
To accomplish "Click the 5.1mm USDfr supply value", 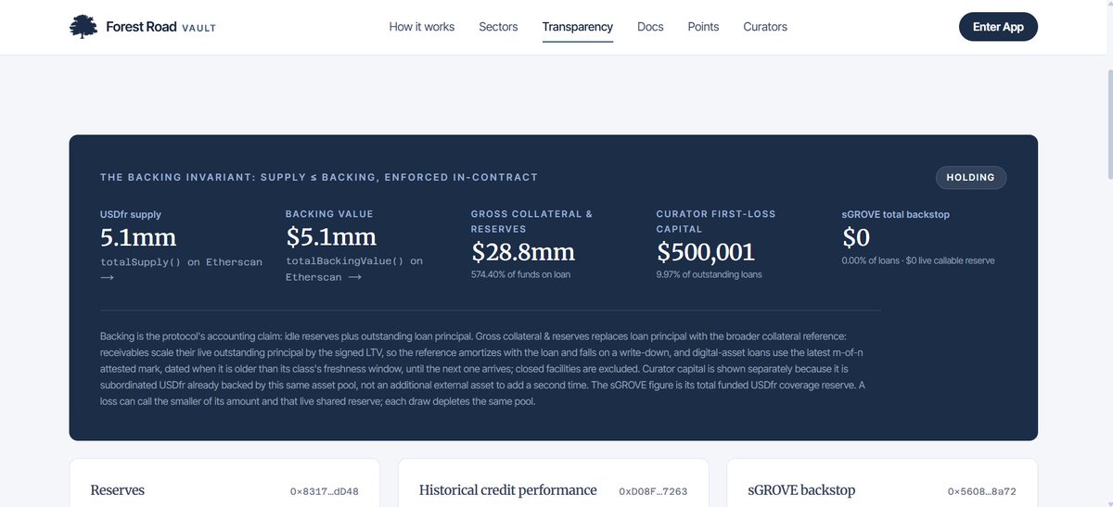I will click(138, 237).
